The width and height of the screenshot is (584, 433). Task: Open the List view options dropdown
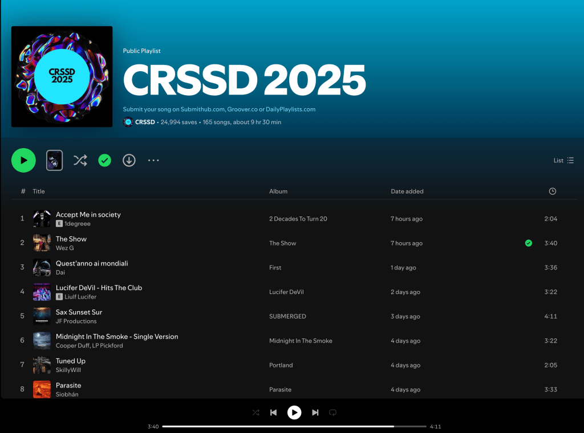pyautogui.click(x=563, y=160)
